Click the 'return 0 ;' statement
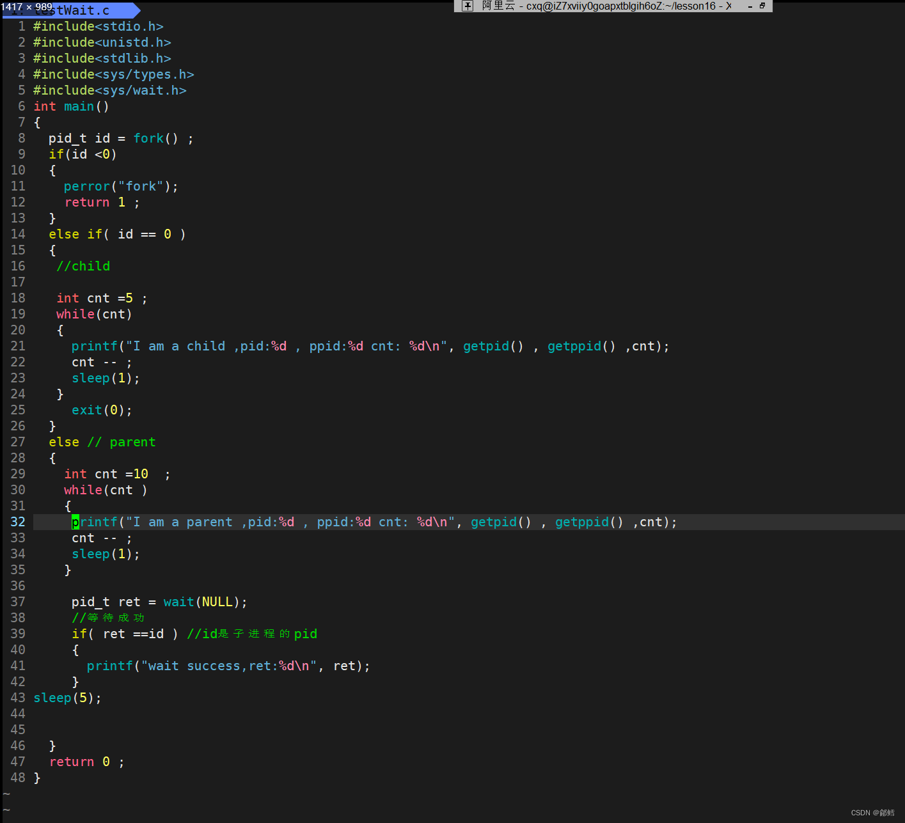 tap(87, 762)
